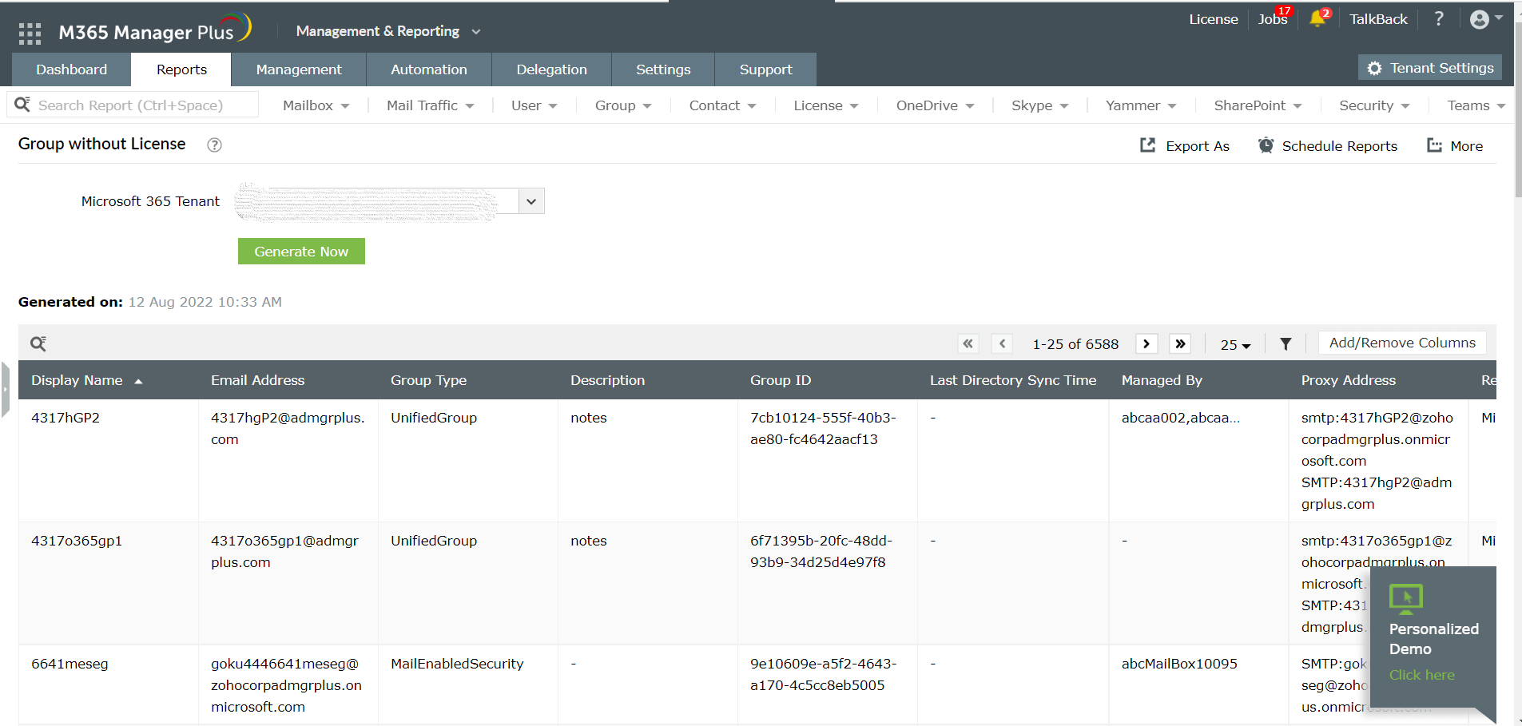The height and width of the screenshot is (726, 1522).
Task: Click the Group ID column header
Action: (x=780, y=380)
